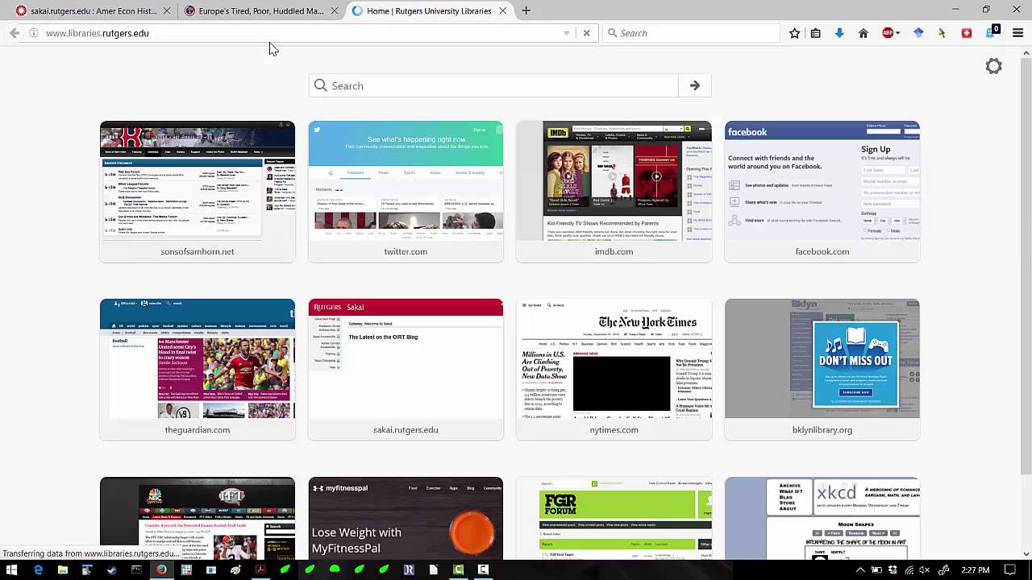The height and width of the screenshot is (580, 1032).
Task: Open the xkcd tile
Action: [x=822, y=518]
